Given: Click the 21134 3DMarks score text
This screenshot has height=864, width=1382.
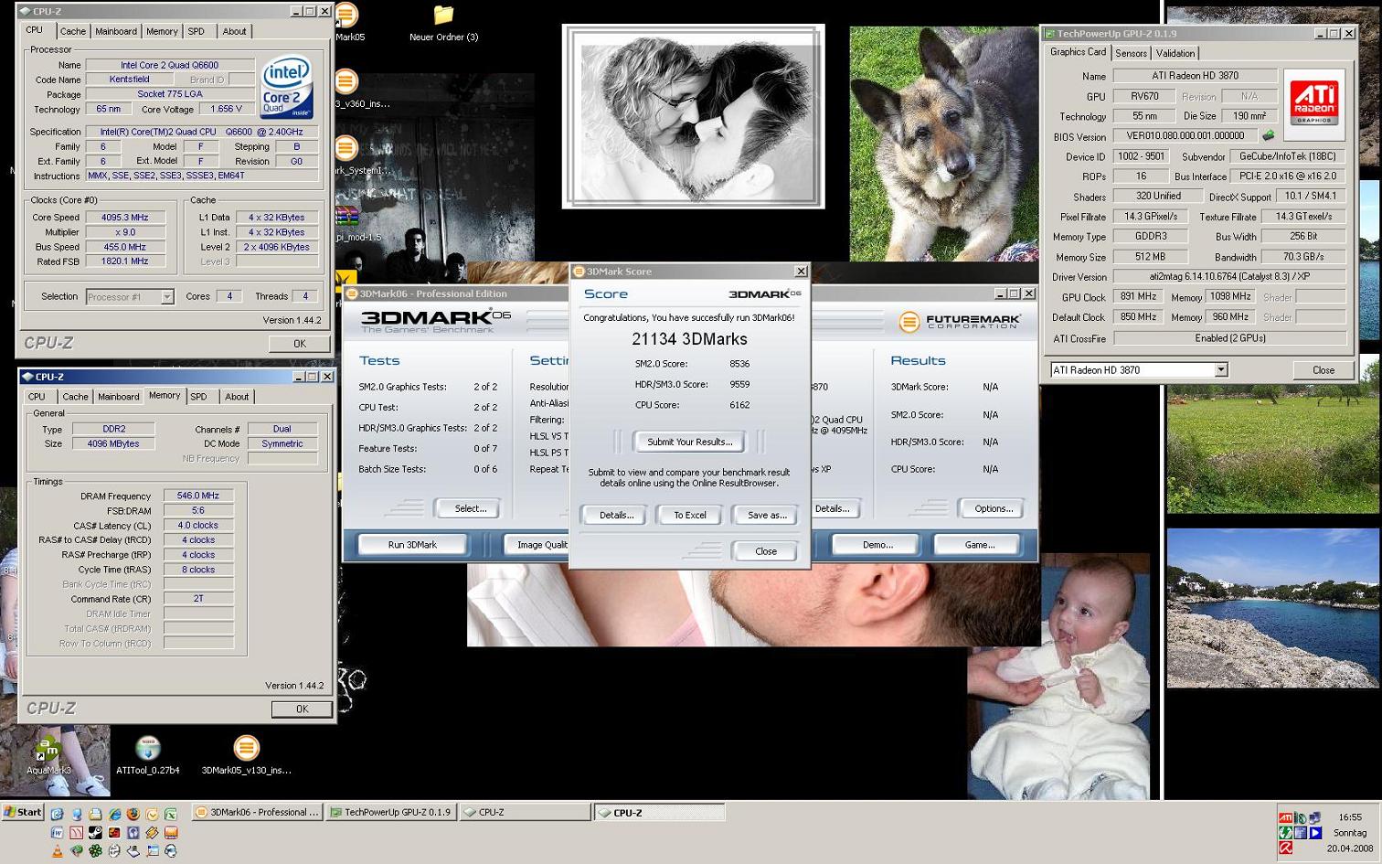Looking at the screenshot, I should click(x=689, y=339).
